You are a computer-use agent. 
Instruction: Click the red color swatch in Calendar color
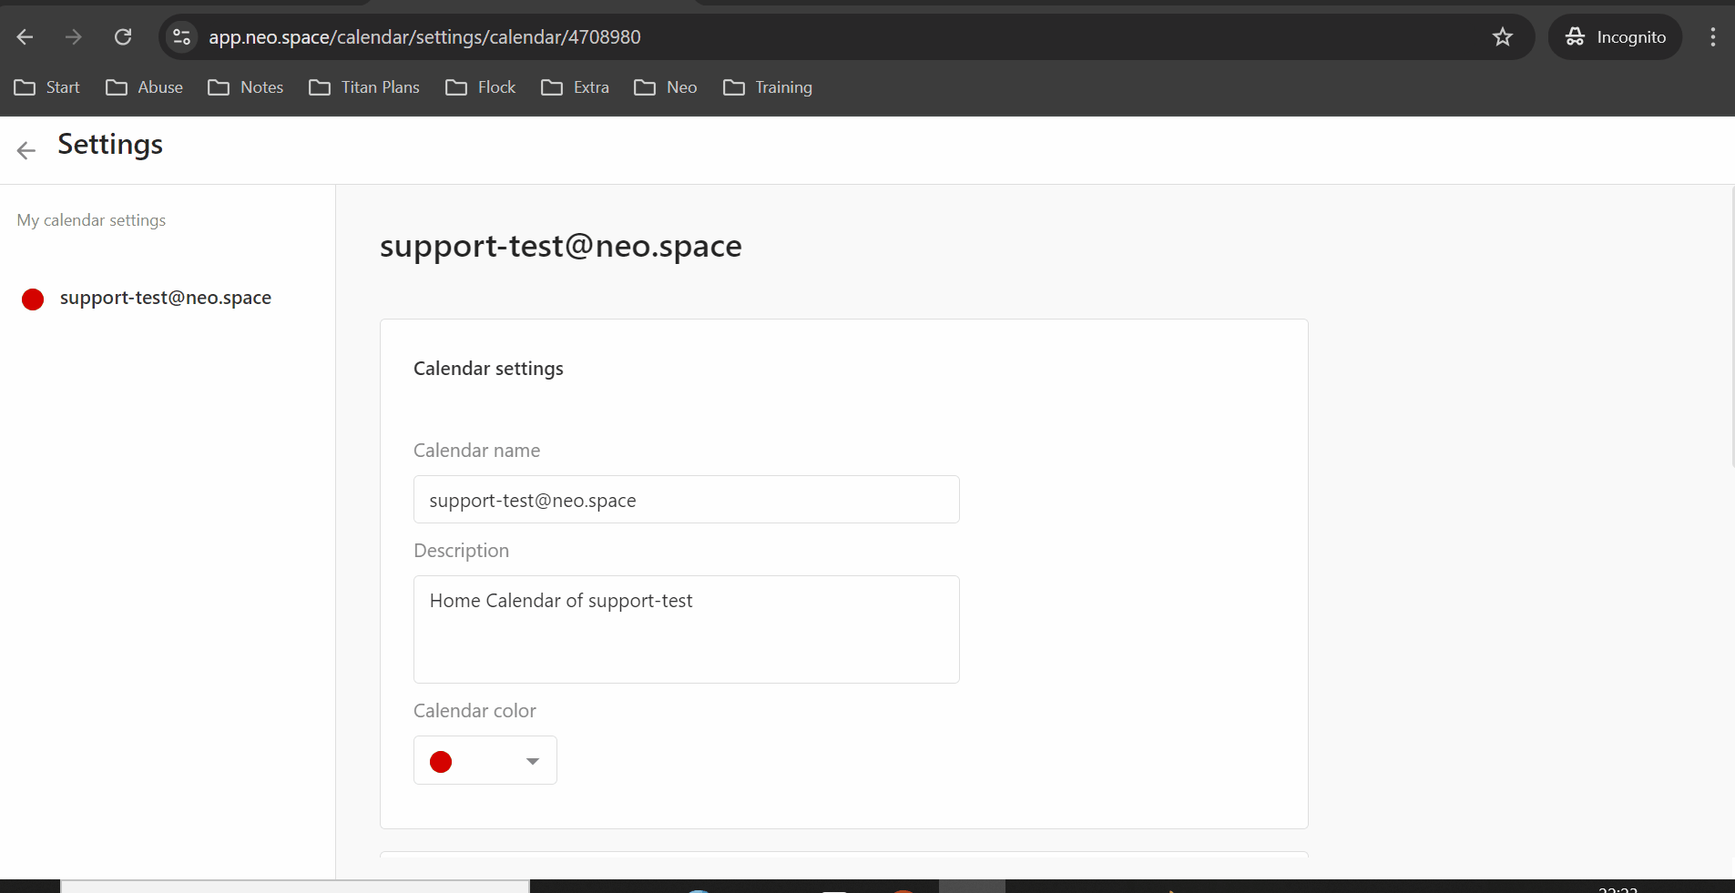click(x=441, y=762)
